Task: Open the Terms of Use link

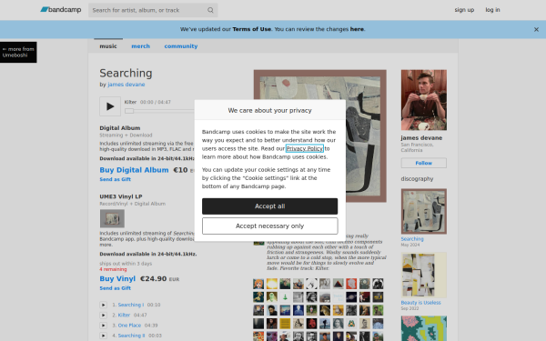Action: [x=252, y=29]
